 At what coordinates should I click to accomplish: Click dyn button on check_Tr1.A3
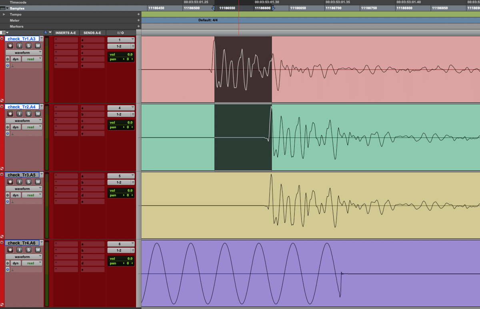tap(16, 59)
